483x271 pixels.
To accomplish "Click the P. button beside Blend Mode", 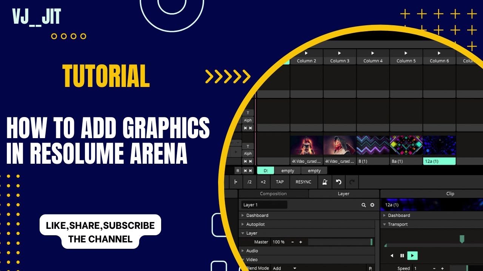I will click(370, 268).
